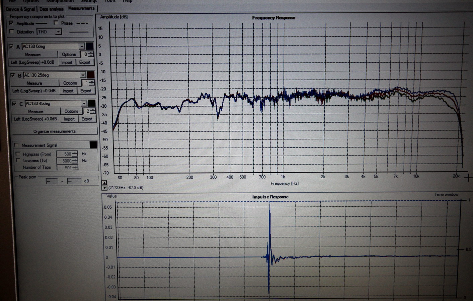The width and height of the screenshot is (473, 301).
Task: Select the Measurements tab
Action: pyautogui.click(x=81, y=8)
